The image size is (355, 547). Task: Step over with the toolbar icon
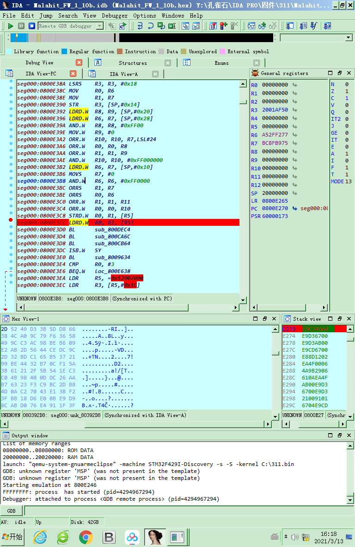151,26
